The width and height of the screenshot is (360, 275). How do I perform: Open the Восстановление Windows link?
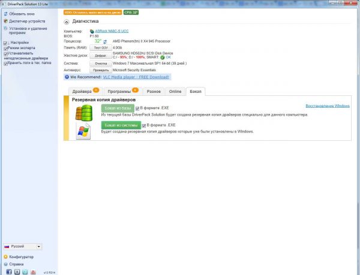(328, 106)
